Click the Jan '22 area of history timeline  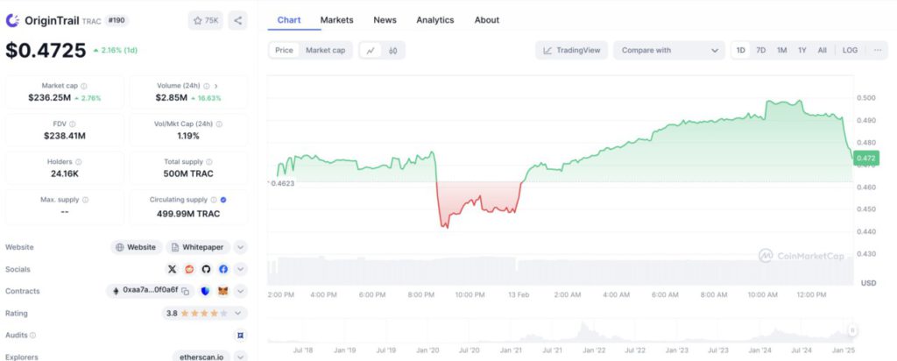tap(594, 350)
